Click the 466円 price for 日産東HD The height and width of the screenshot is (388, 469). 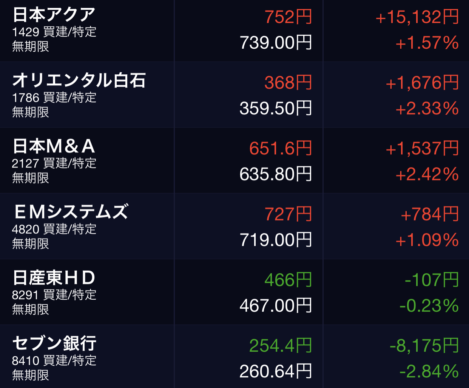point(288,280)
